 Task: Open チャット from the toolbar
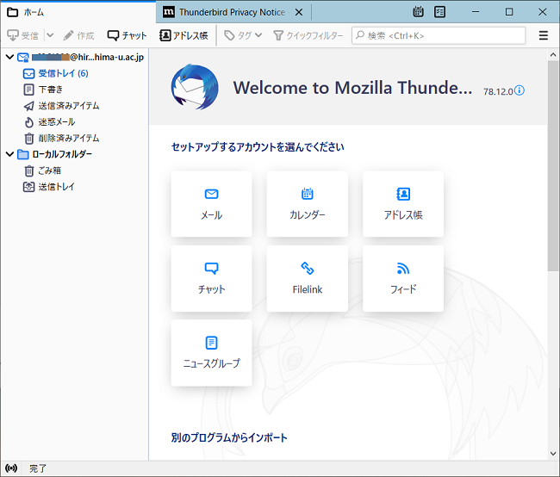128,35
